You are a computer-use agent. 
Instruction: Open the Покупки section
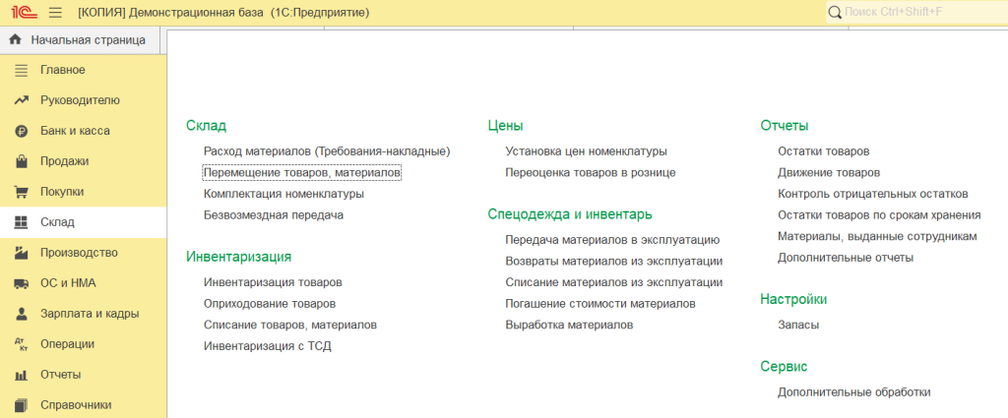[x=83, y=192]
